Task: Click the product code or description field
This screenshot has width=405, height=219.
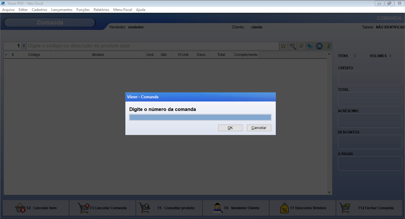Action: (153, 46)
